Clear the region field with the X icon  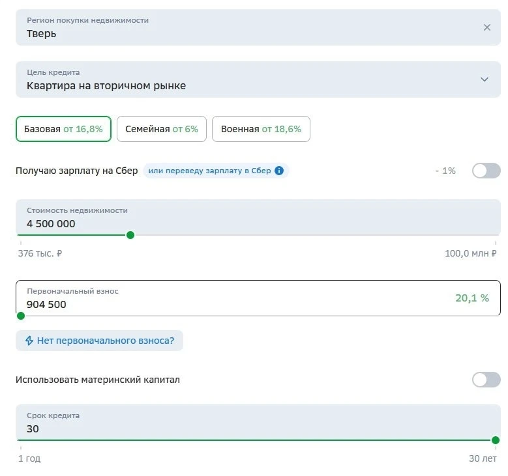click(x=486, y=27)
